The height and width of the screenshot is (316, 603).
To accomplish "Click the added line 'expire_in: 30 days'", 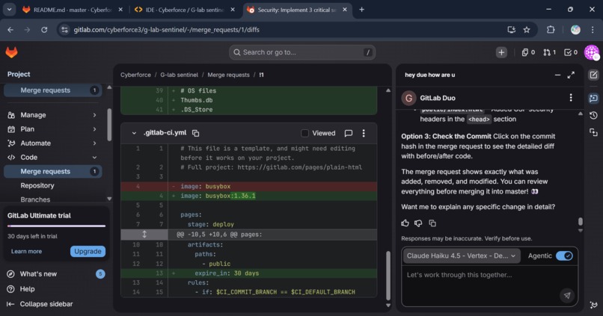I will pyautogui.click(x=249, y=273).
